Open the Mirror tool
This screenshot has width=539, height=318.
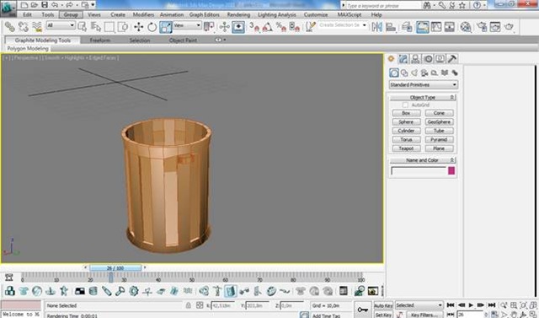click(377, 27)
